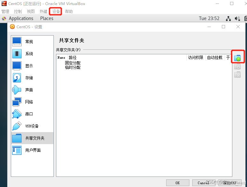Select the 系统 chip icon
Screen dimensions: 247x187
point(17,54)
